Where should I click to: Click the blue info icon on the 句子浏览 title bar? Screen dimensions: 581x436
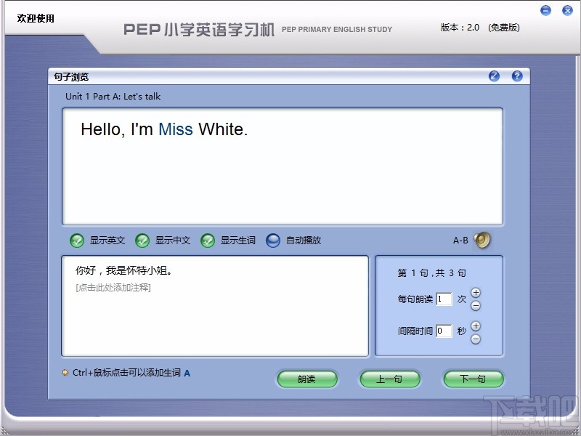coord(495,76)
